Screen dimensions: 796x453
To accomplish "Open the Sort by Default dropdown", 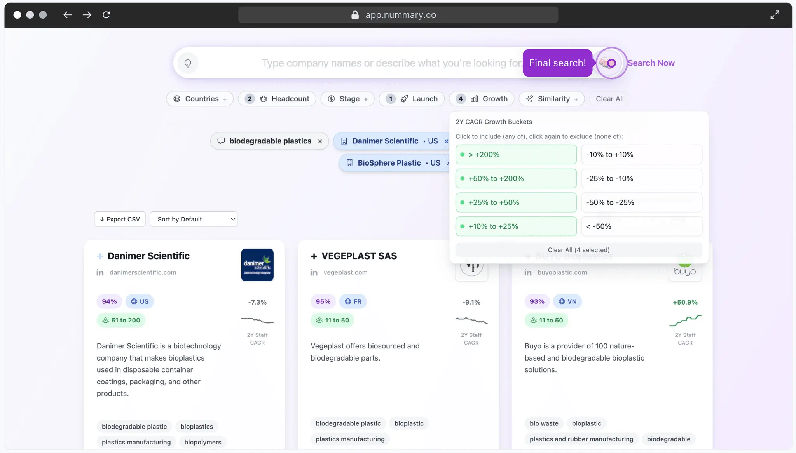I will (x=194, y=219).
